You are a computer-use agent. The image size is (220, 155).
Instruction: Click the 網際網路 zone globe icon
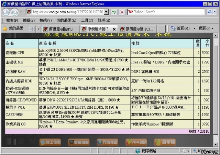(x=138, y=151)
